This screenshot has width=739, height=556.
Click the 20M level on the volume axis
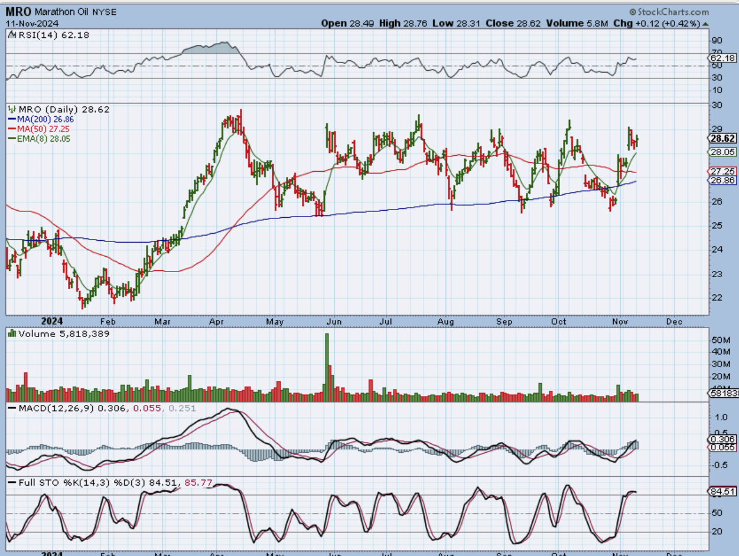721,377
